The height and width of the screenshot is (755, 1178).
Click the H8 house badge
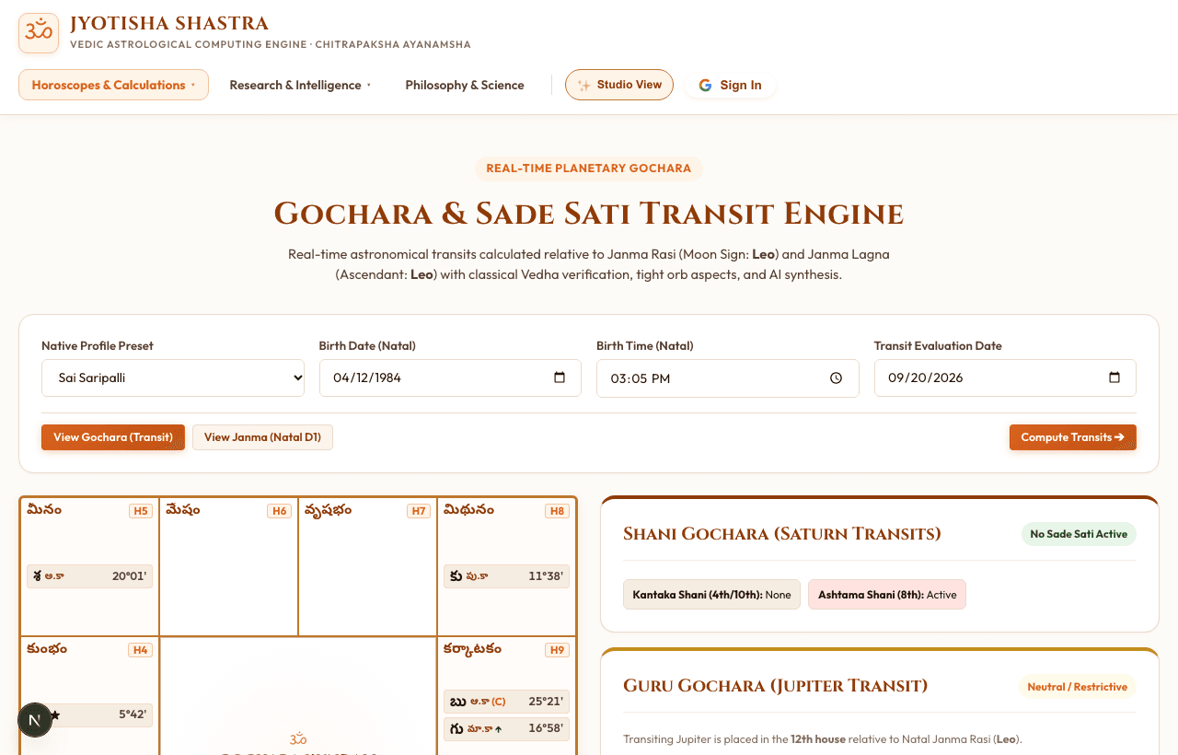point(557,511)
